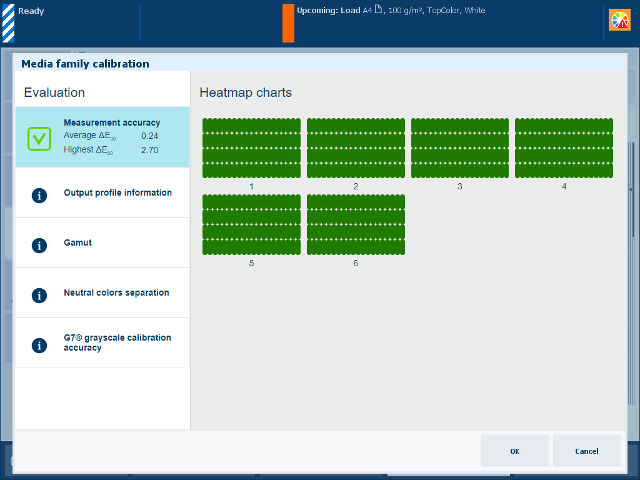Show the Gamut evaluation section

coord(77,242)
